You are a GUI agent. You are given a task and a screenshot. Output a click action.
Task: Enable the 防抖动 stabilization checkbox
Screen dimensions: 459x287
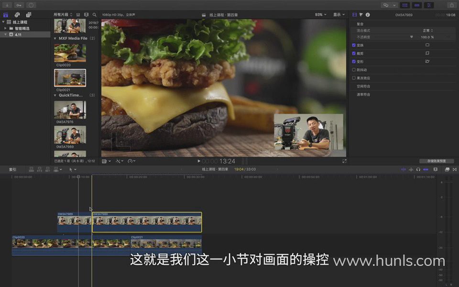(x=354, y=70)
